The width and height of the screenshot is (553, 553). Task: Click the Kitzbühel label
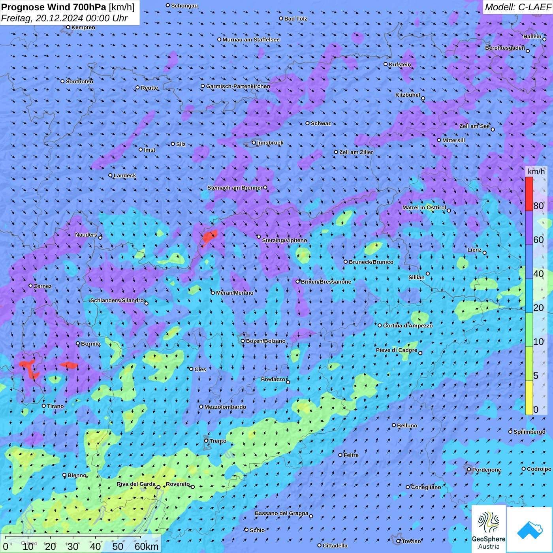[408, 95]
